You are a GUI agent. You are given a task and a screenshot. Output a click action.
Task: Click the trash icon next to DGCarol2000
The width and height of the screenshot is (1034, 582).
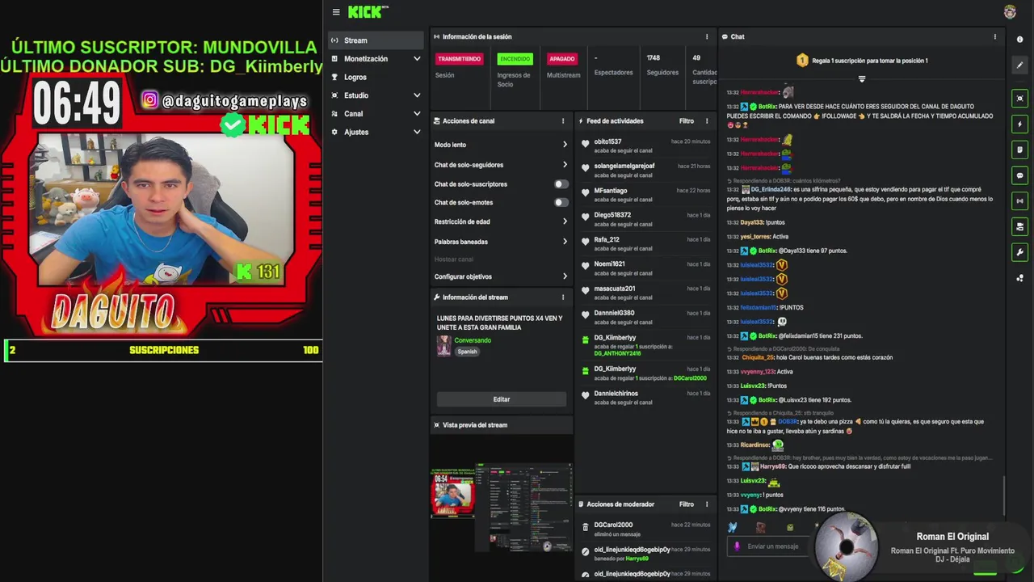pyautogui.click(x=586, y=527)
